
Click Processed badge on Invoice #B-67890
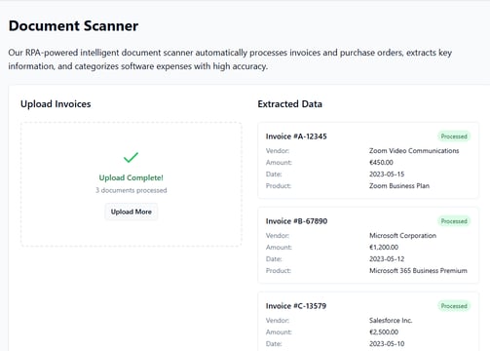[x=454, y=221]
